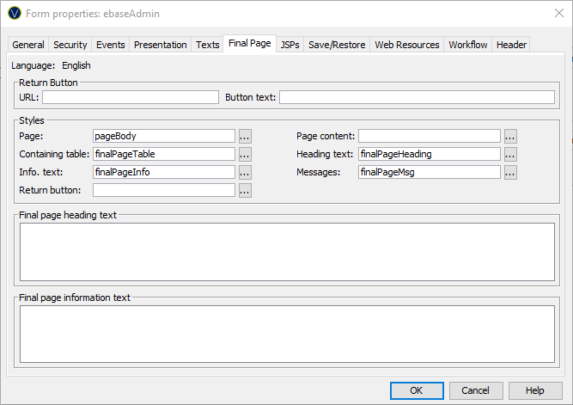The image size is (573, 405).
Task: Click into the Return Button URL field
Action: (x=131, y=97)
